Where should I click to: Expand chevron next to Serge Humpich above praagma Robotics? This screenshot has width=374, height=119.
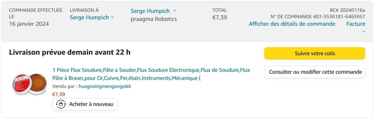174,11
